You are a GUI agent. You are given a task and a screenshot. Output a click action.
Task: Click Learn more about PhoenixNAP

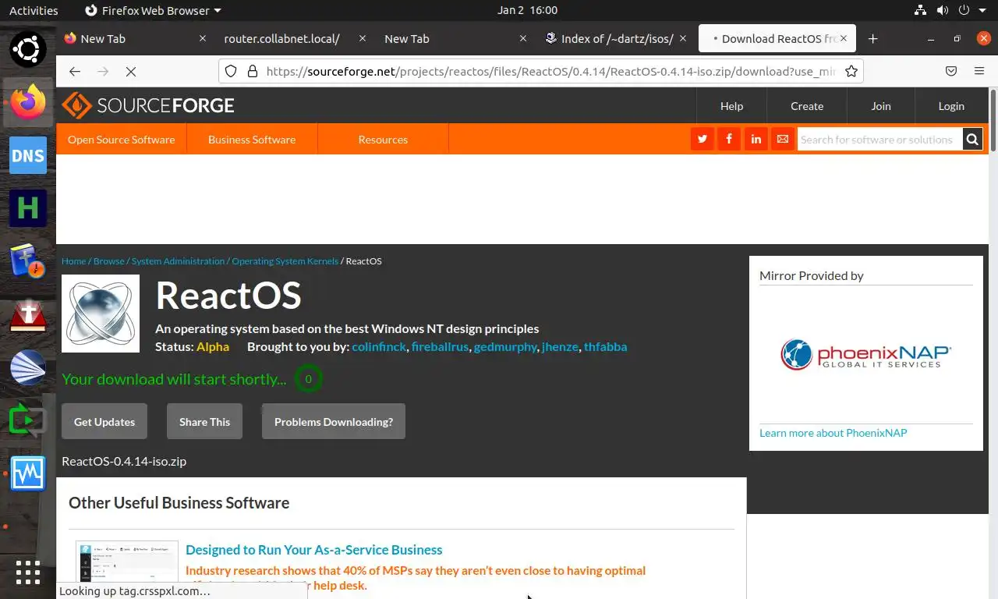(x=833, y=433)
